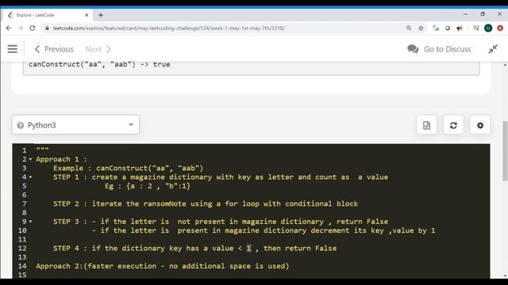Click the browser forward arrow
The width and height of the screenshot is (508, 285).
click(x=21, y=28)
